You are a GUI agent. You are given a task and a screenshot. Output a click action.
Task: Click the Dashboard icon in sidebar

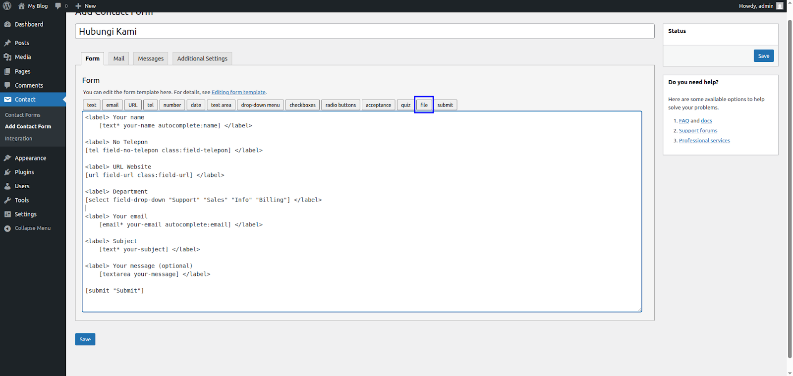coord(7,24)
